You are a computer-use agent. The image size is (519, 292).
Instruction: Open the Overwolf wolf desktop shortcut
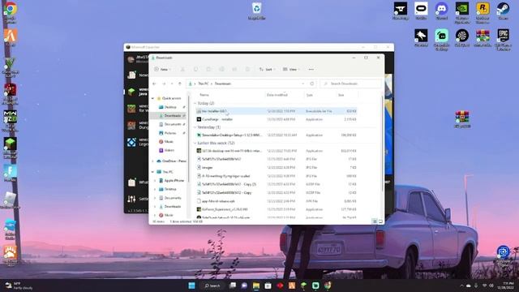click(x=421, y=38)
